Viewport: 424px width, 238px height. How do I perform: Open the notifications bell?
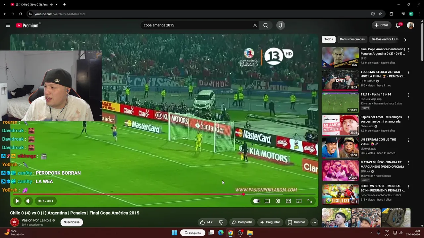(398, 25)
